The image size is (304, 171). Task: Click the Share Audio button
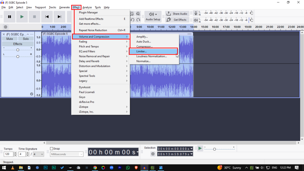177,14
